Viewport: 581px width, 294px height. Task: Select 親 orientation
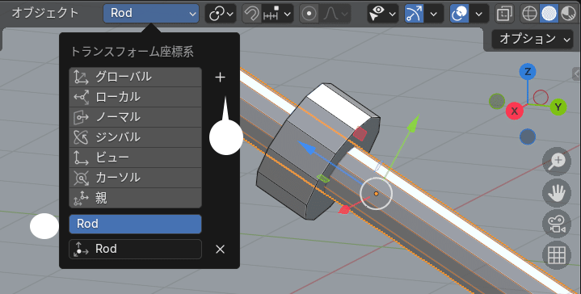(135, 198)
